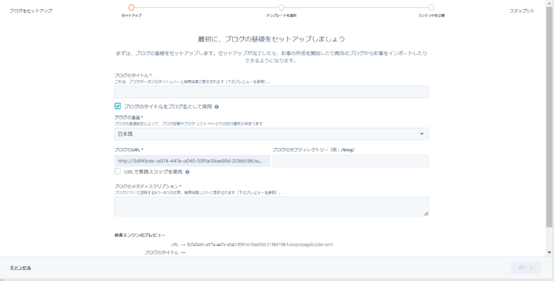The width and height of the screenshot is (554, 281).
Task: Click the ブログのメタディスクリプション field label
Action: pos(148,186)
